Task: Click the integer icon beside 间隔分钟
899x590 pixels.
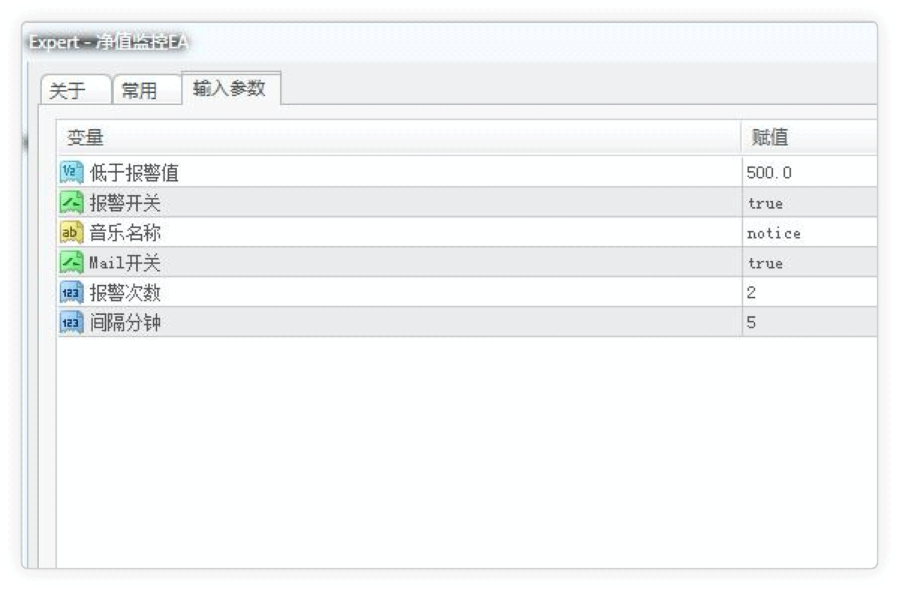Action: (71, 322)
